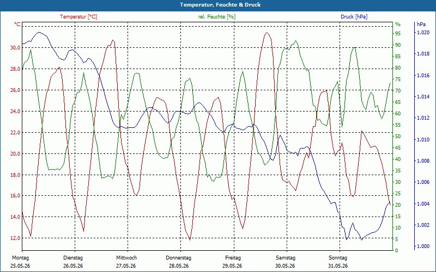Image resolution: width=436 pixels, height=272 pixels.
Task: Click the Druck [hPa] legend label
Action: pyautogui.click(x=354, y=17)
